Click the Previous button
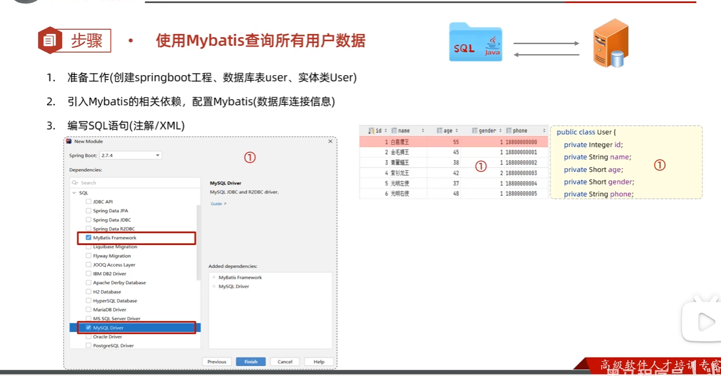 click(x=217, y=361)
